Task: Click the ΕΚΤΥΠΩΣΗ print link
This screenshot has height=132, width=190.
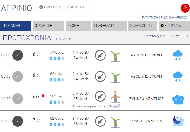Action: [x=150, y=18]
